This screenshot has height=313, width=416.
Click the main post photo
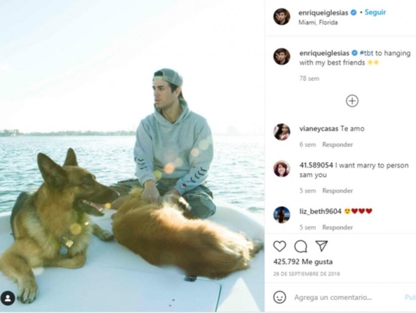132,156
